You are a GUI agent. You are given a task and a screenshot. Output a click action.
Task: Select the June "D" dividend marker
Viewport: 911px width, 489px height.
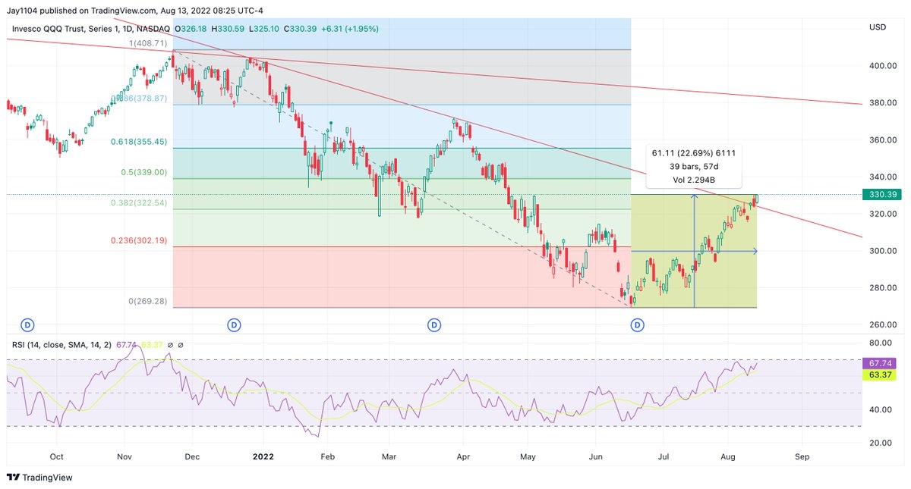coord(638,324)
